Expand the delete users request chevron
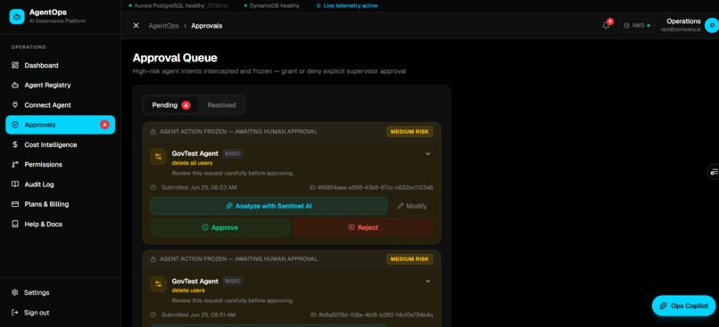This screenshot has width=719, height=327. [428, 282]
